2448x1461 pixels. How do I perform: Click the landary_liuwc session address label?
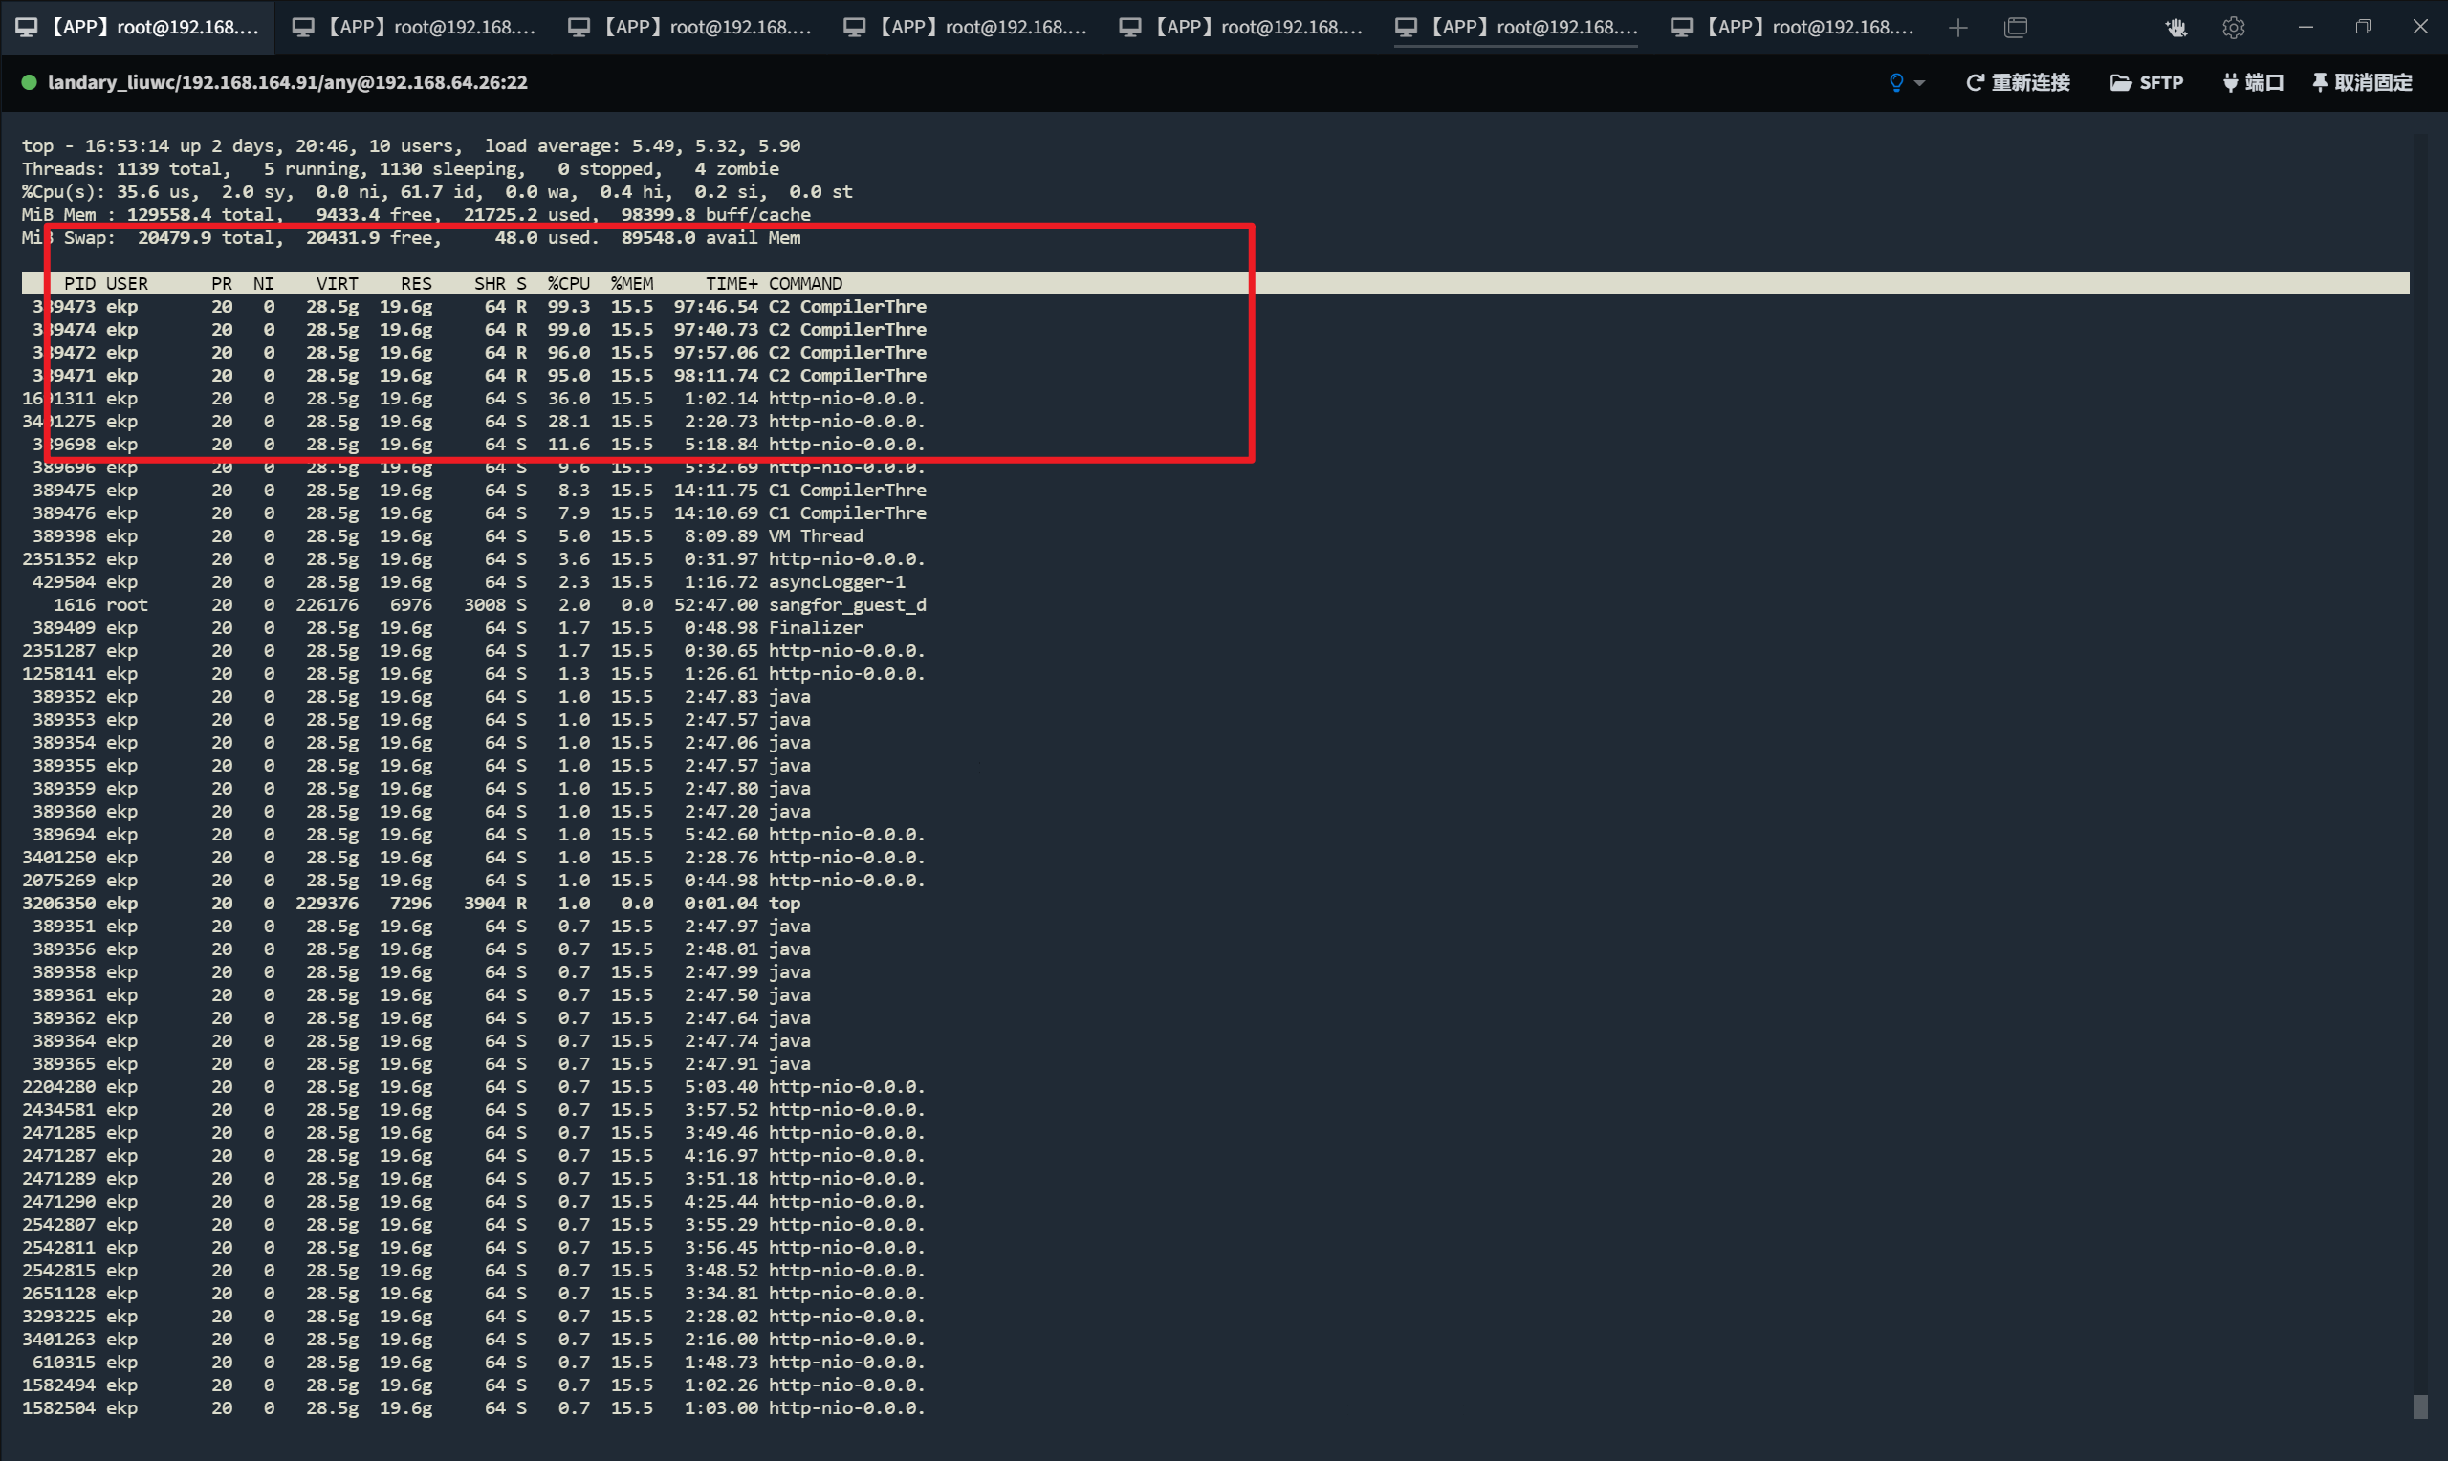[x=289, y=82]
